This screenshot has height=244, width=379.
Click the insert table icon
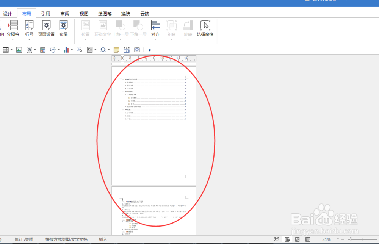tap(6, 50)
